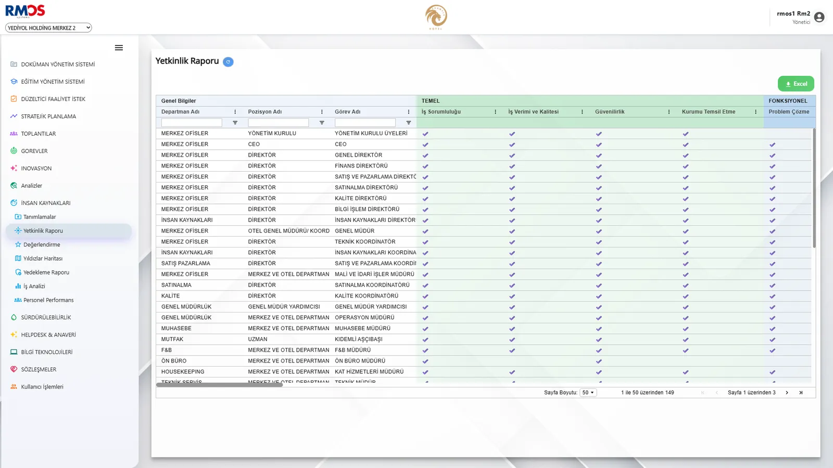Click the Toplantılar people icon
The width and height of the screenshot is (833, 468).
pyautogui.click(x=14, y=134)
